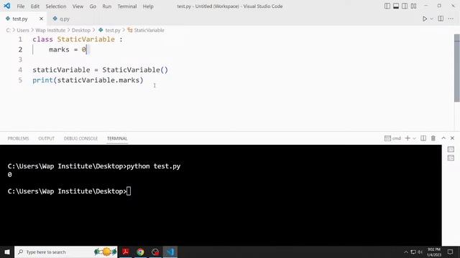
Task: Open Windows Start menu
Action: pos(7,252)
